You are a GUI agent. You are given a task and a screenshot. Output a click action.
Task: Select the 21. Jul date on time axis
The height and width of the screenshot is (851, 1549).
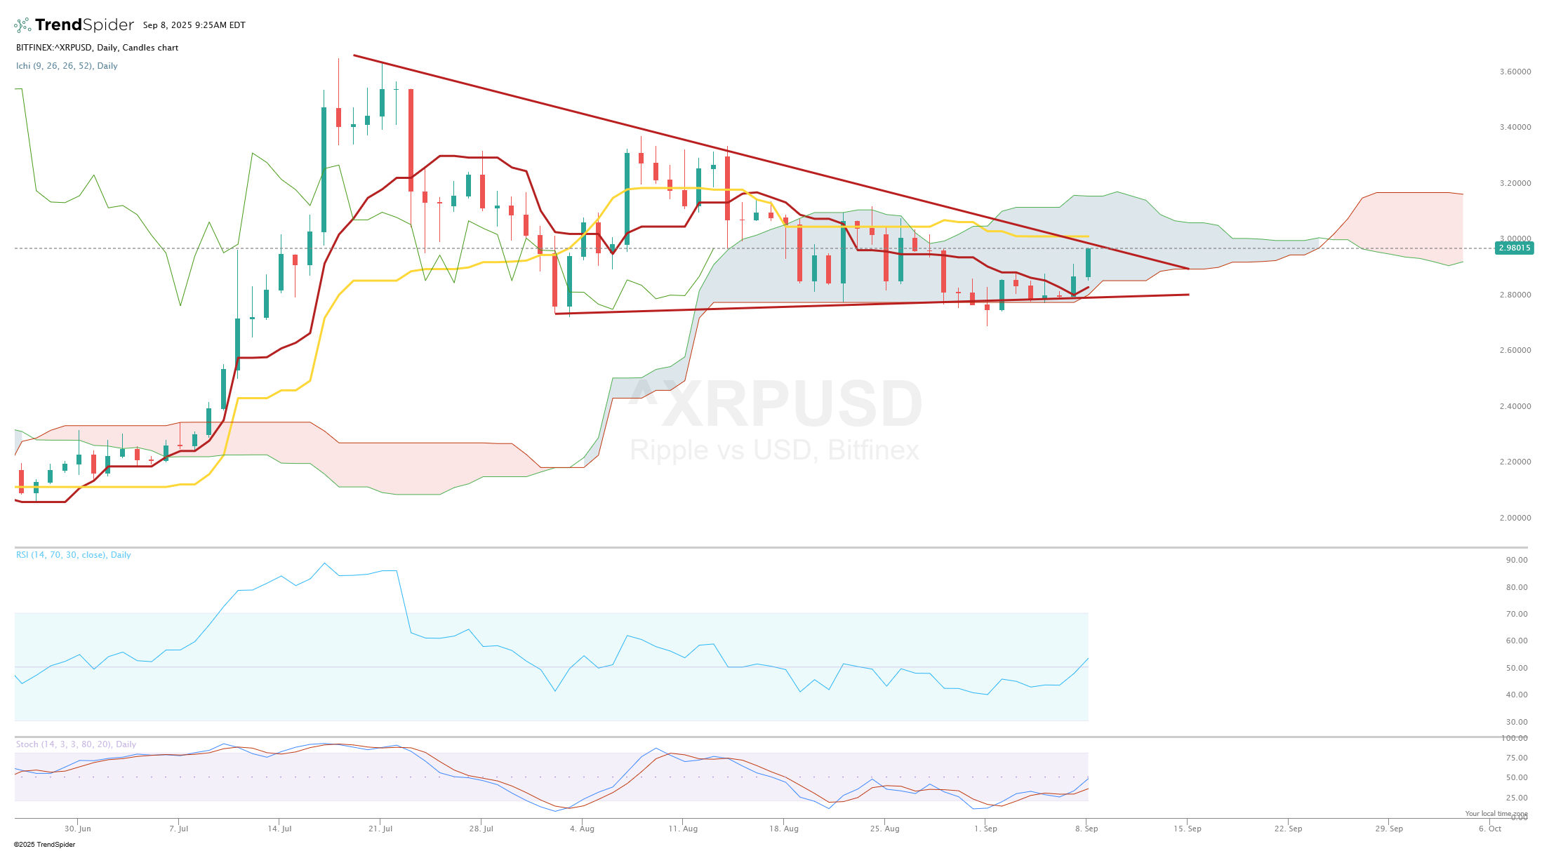(x=380, y=829)
